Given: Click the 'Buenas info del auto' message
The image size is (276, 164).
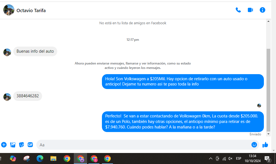Looking at the screenshot, I should (x=35, y=51).
